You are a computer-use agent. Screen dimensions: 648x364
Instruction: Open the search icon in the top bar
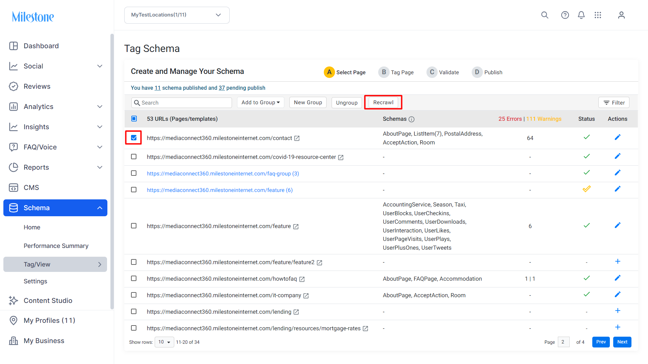545,15
